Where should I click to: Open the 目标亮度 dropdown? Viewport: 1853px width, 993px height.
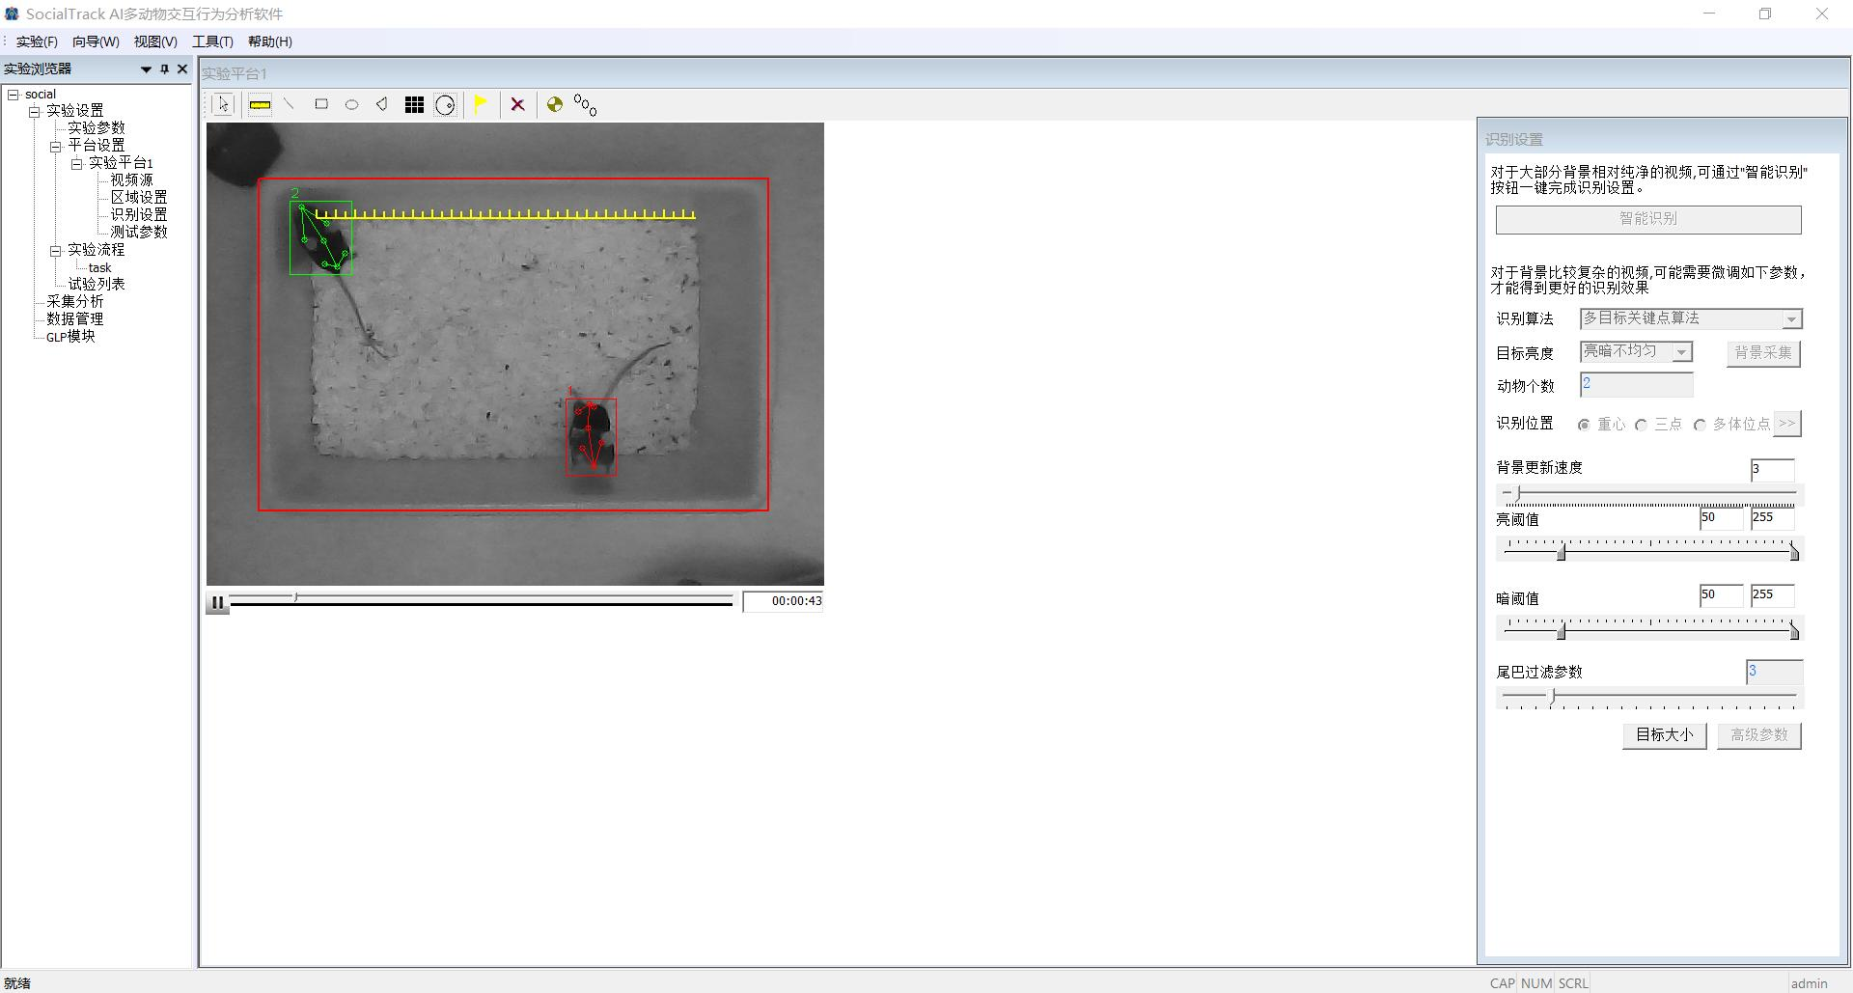(x=1636, y=351)
